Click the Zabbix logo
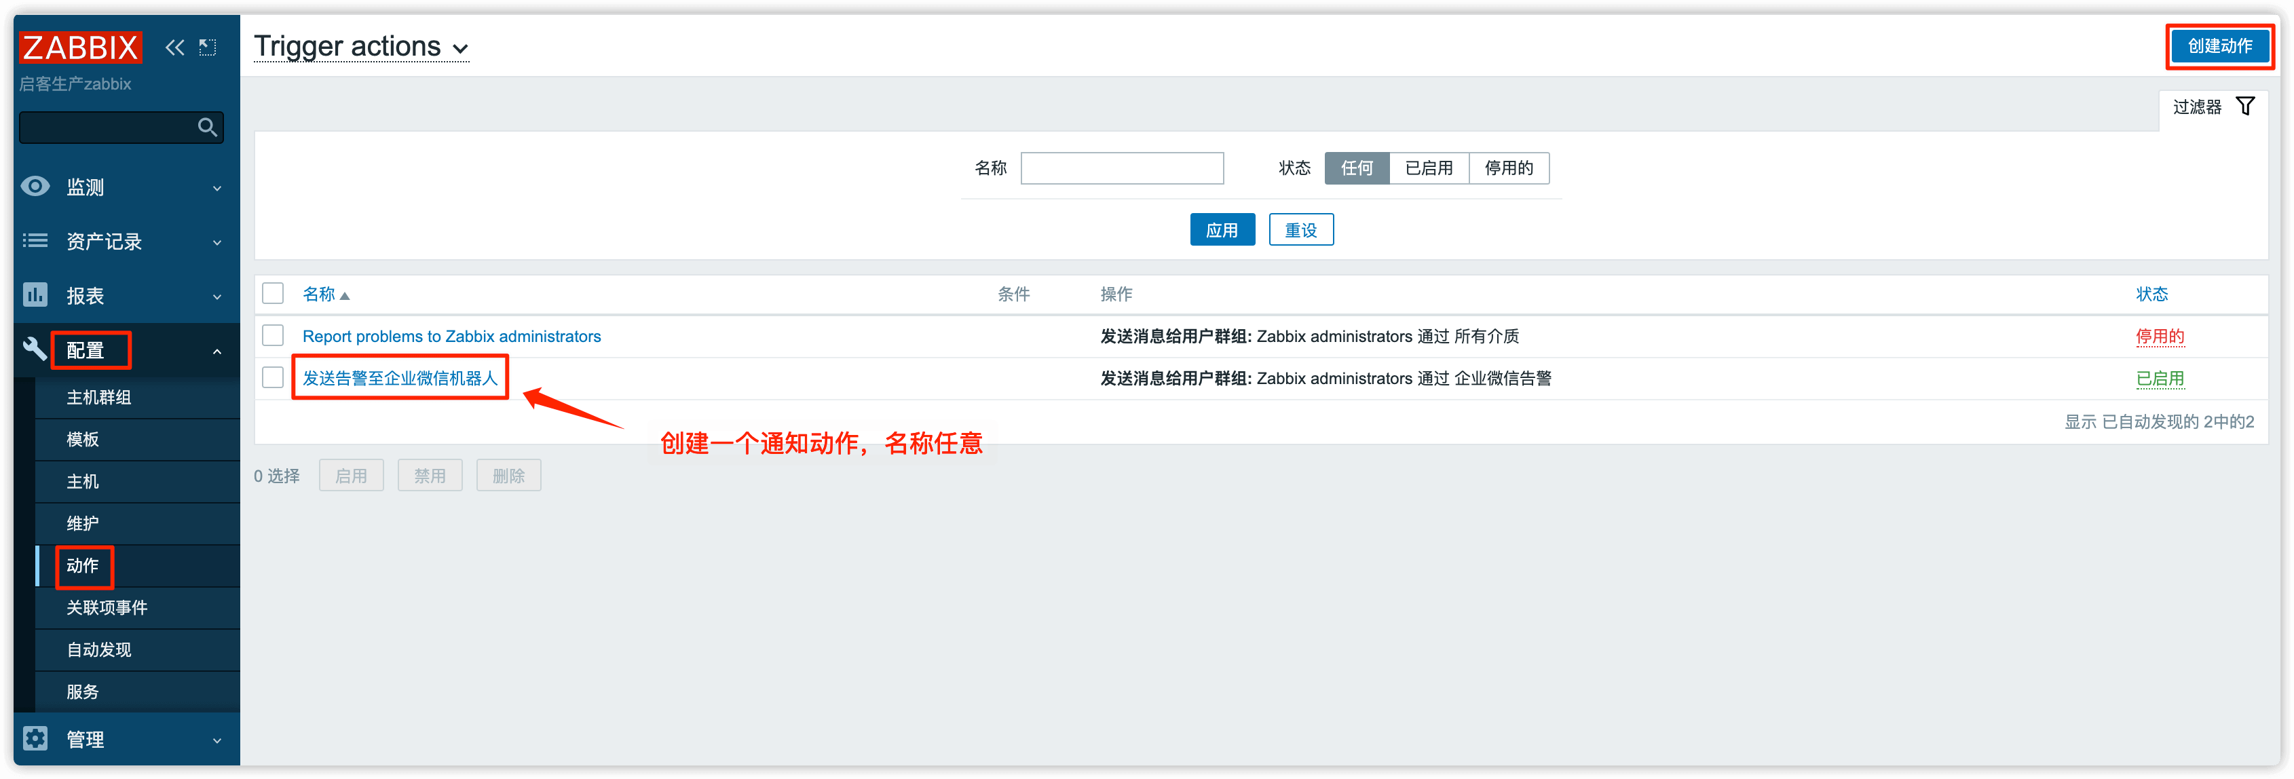This screenshot has width=2294, height=779. (x=80, y=47)
